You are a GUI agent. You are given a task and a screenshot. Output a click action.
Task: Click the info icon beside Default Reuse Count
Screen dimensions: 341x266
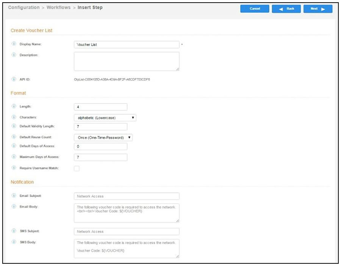tap(14, 136)
